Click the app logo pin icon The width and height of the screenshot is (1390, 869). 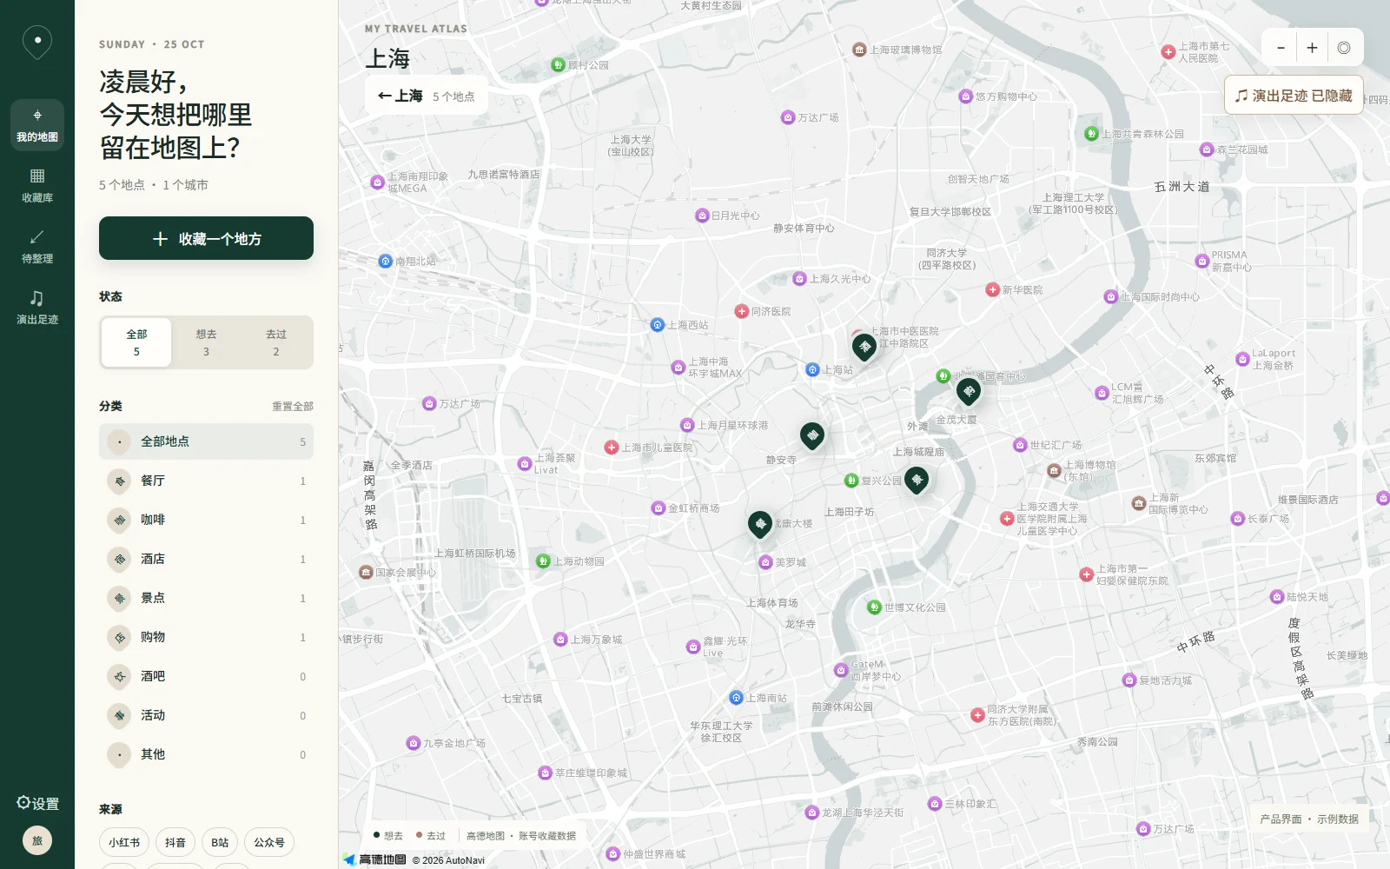pyautogui.click(x=37, y=42)
